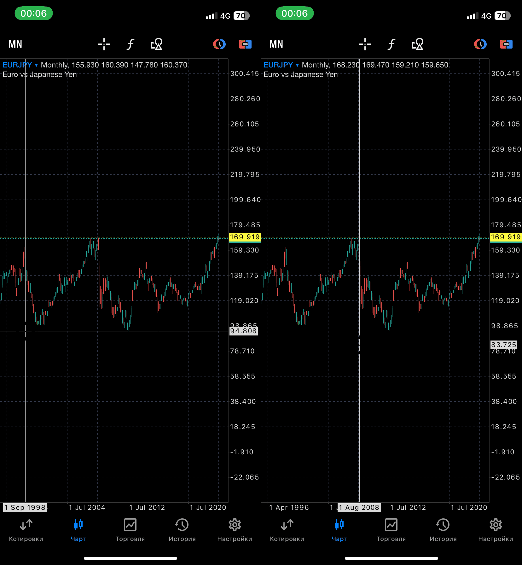
Task: Select the Чарт tab in right screen
Action: click(339, 530)
